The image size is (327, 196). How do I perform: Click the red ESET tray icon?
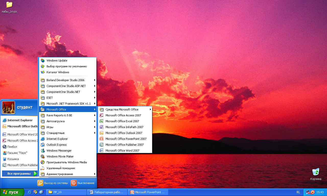click(312, 192)
